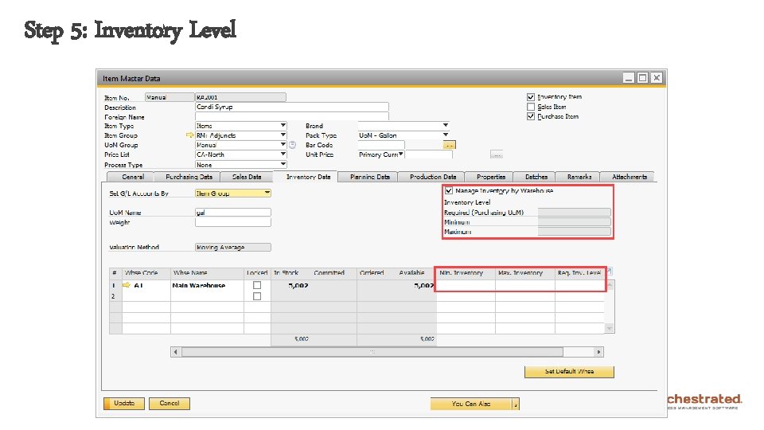Expand the You Can Also button arrow
Image resolution: width=764 pixels, height=430 pixels.
point(516,404)
